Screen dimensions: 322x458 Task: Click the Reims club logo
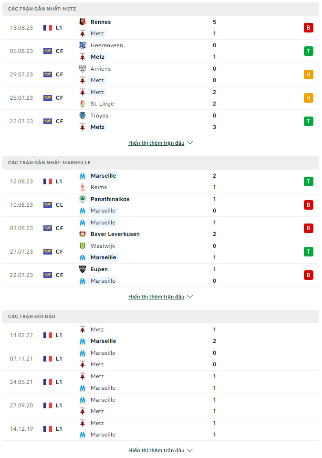pos(83,187)
